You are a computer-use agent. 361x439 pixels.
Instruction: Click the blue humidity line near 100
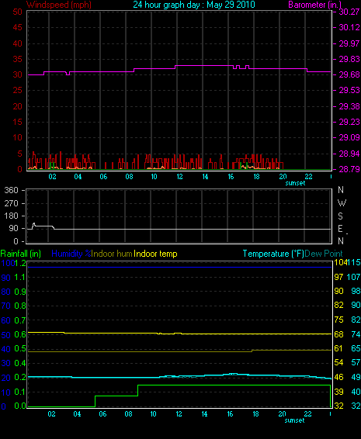pyautogui.click(x=179, y=267)
